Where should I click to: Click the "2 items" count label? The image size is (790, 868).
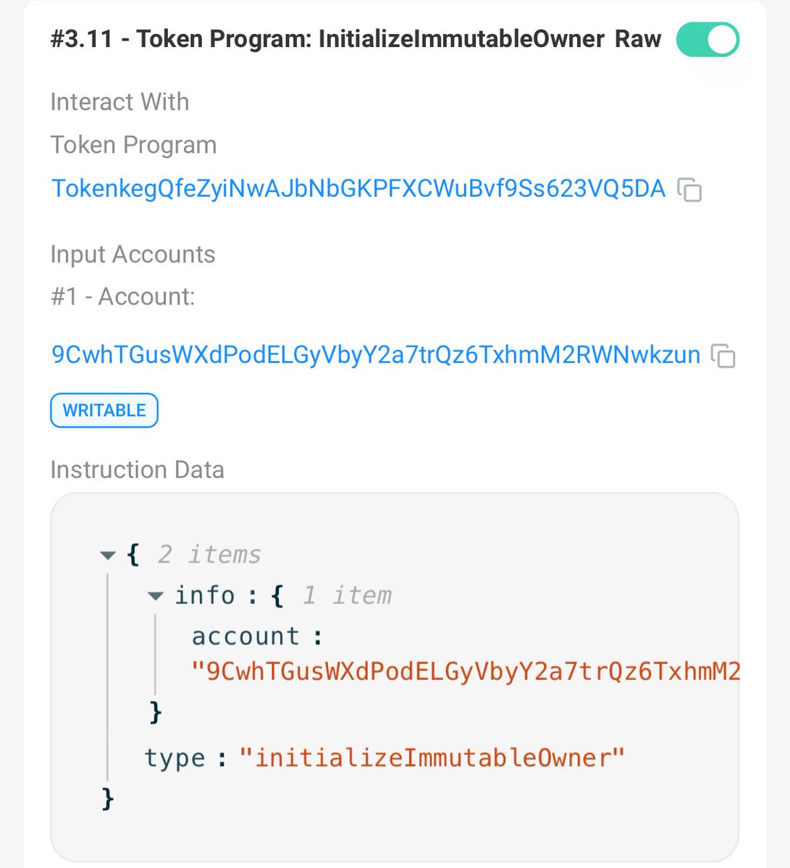(209, 555)
